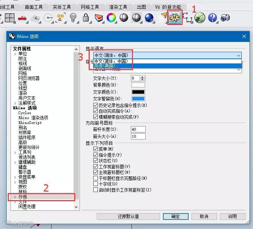
Task: Enable show full path in title bar
Action: tap(95, 178)
